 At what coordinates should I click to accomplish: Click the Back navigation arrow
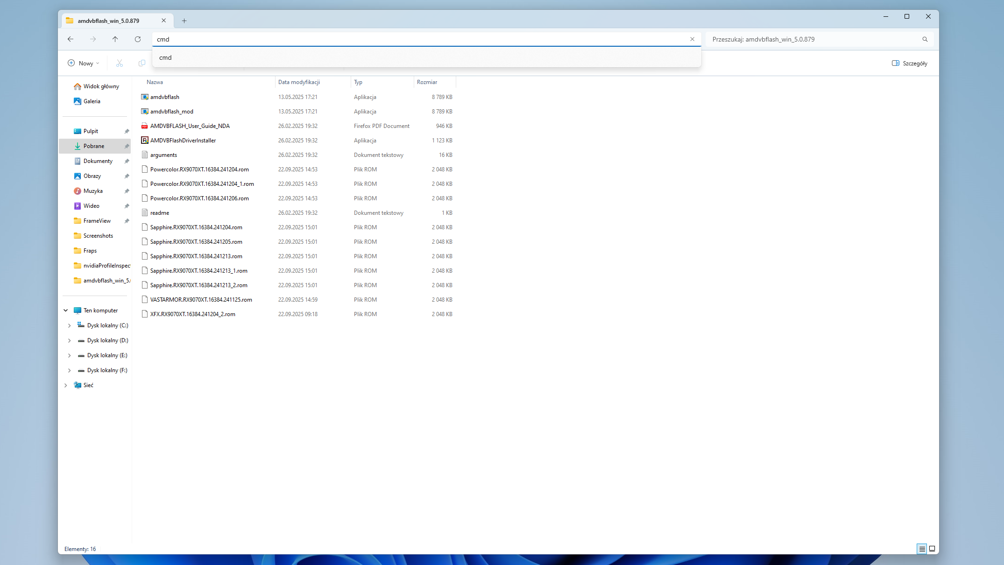point(71,39)
